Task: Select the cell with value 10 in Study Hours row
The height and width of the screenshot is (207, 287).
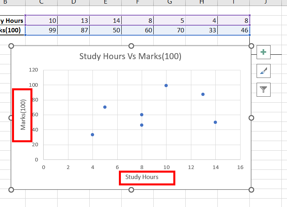Action: 41,20
